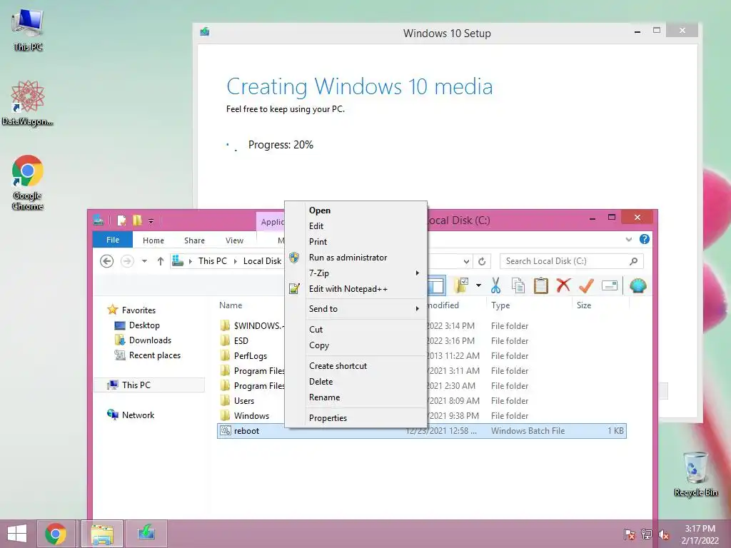Select Cut in the context menu

coord(356,330)
